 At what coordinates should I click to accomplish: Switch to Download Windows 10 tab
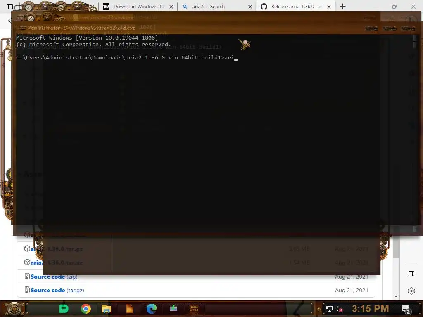tap(139, 7)
